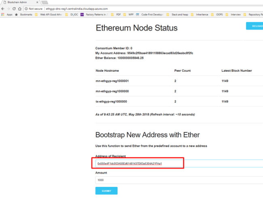Reload the page with the refresh icon
The height and width of the screenshot is (198, 263).
tap(14, 8)
